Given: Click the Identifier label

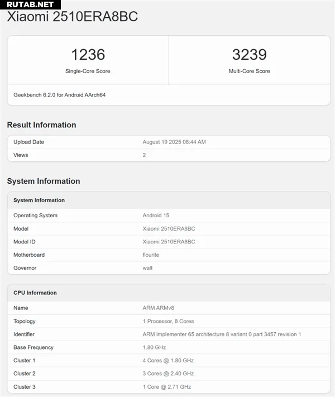Looking at the screenshot, I should click(x=24, y=334).
